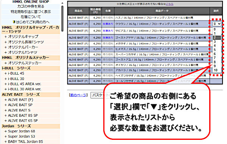This screenshot has height=144, width=227.
Task: Select + ALIVE BAIT (F) in sidebar
Action: point(19,100)
